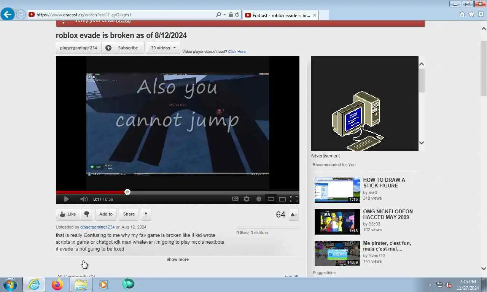Share the video

click(129, 214)
